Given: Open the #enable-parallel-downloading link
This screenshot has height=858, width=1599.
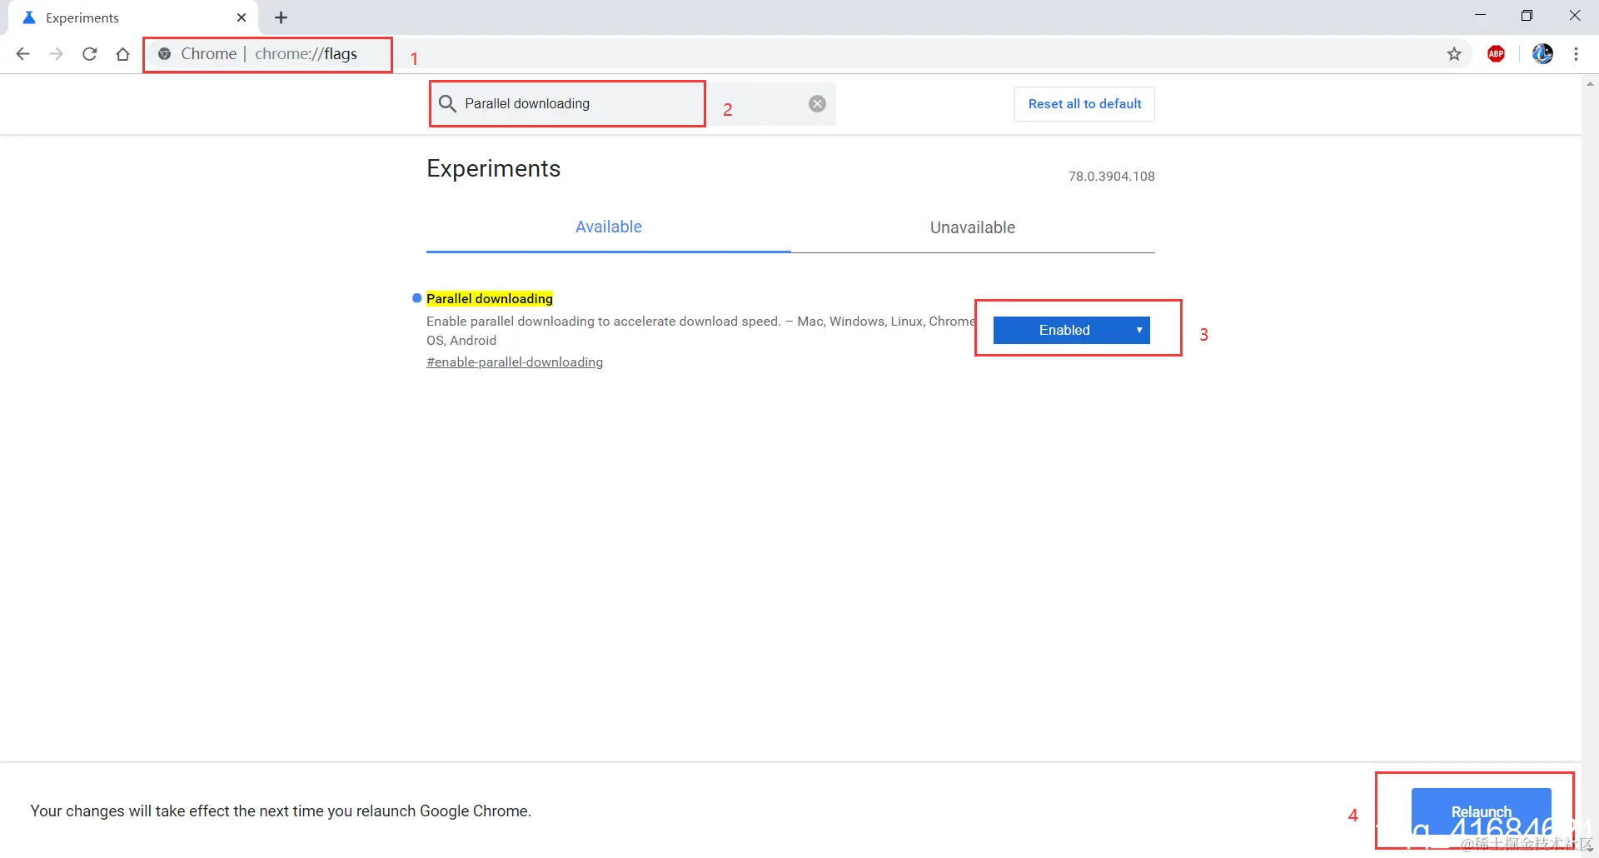Looking at the screenshot, I should coord(515,362).
